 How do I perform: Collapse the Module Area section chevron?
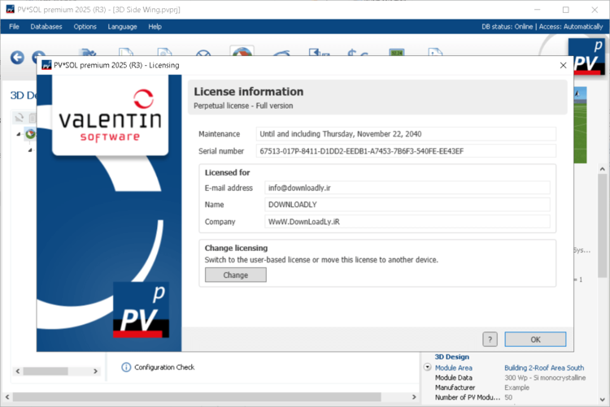427,367
